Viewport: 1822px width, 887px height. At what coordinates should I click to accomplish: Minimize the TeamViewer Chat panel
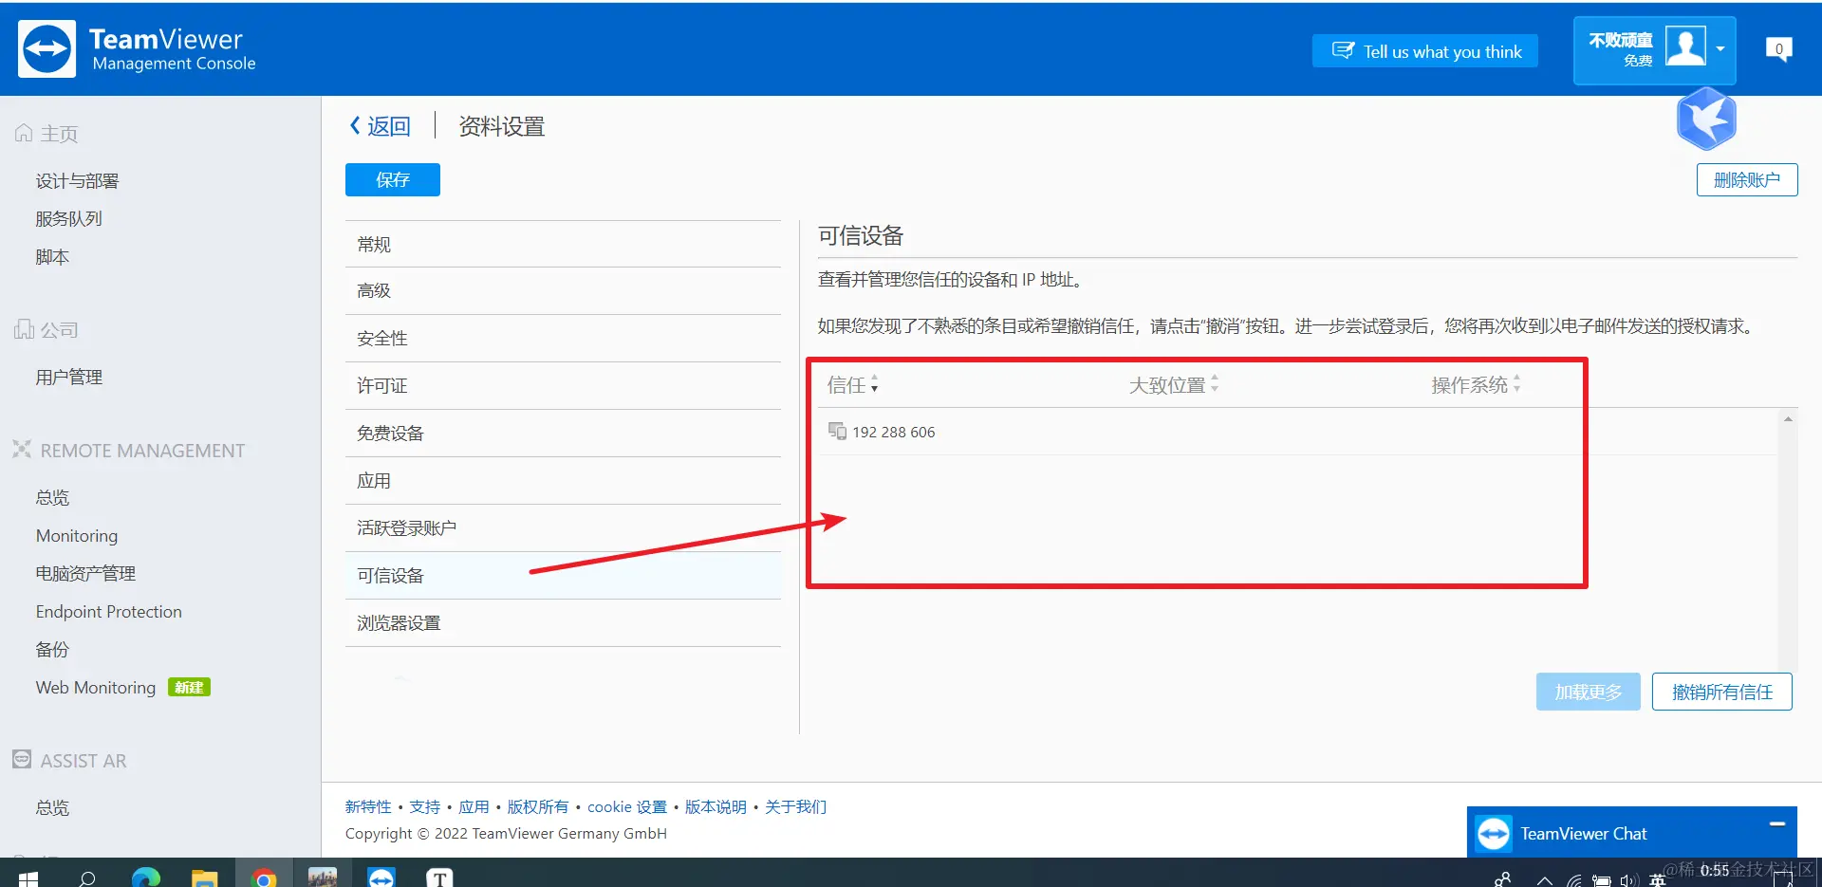[x=1777, y=823]
